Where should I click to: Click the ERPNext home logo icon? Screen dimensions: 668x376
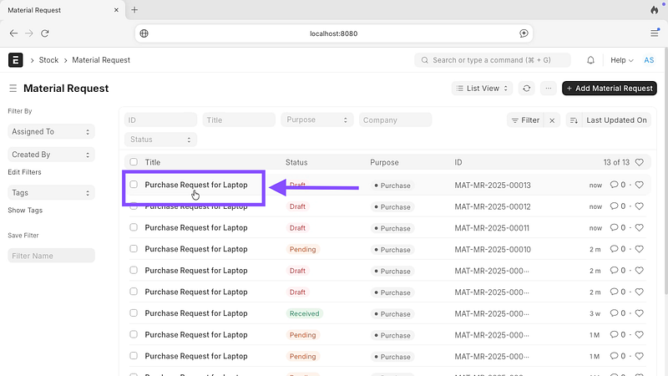[16, 60]
